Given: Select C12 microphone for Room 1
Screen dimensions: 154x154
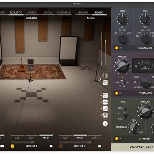Looking at the screenshot, I should coord(17,137).
